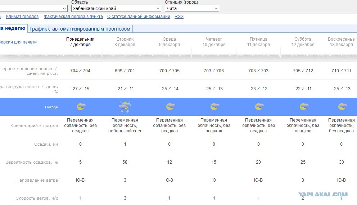This screenshot has height=205, width=357.
Task: Click Friday's partly cloudy weather icon
Action: pos(259,106)
